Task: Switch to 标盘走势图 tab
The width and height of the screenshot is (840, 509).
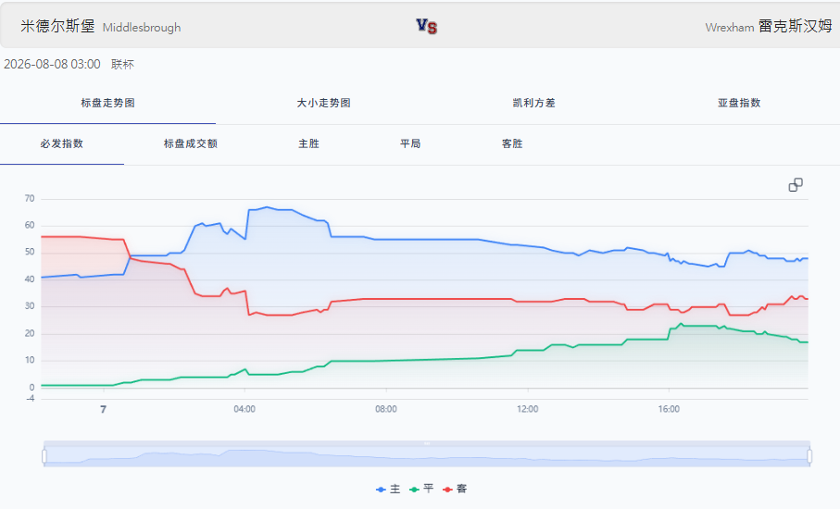Action: point(107,103)
